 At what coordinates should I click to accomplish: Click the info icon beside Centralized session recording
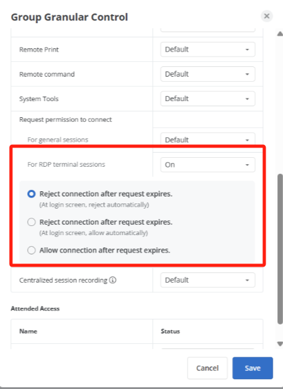click(113, 280)
